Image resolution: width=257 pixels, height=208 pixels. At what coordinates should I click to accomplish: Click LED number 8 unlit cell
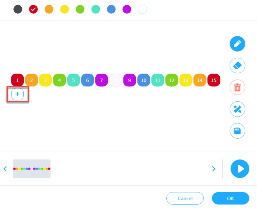pos(116,80)
